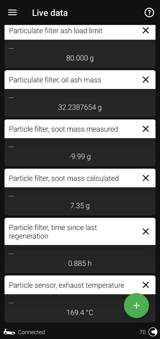Remove Particle sensor, exhaust temperature card
This screenshot has width=160, height=339.
pos(146,285)
